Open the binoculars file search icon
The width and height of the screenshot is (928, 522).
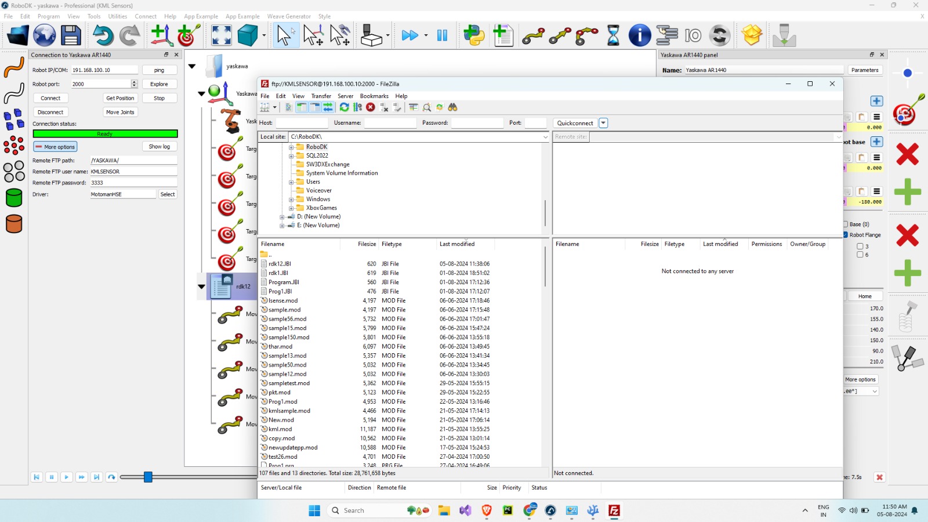(452, 107)
